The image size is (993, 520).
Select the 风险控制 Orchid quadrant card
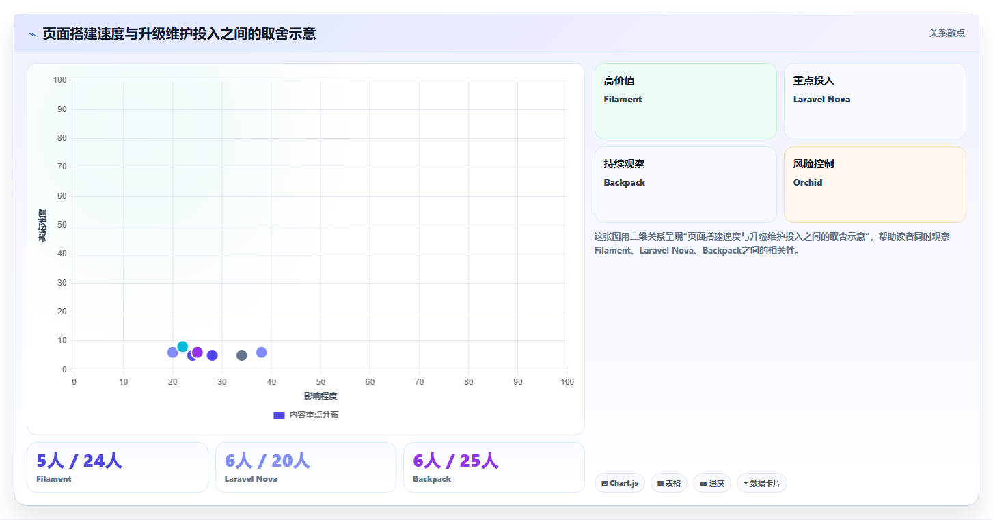(x=875, y=184)
